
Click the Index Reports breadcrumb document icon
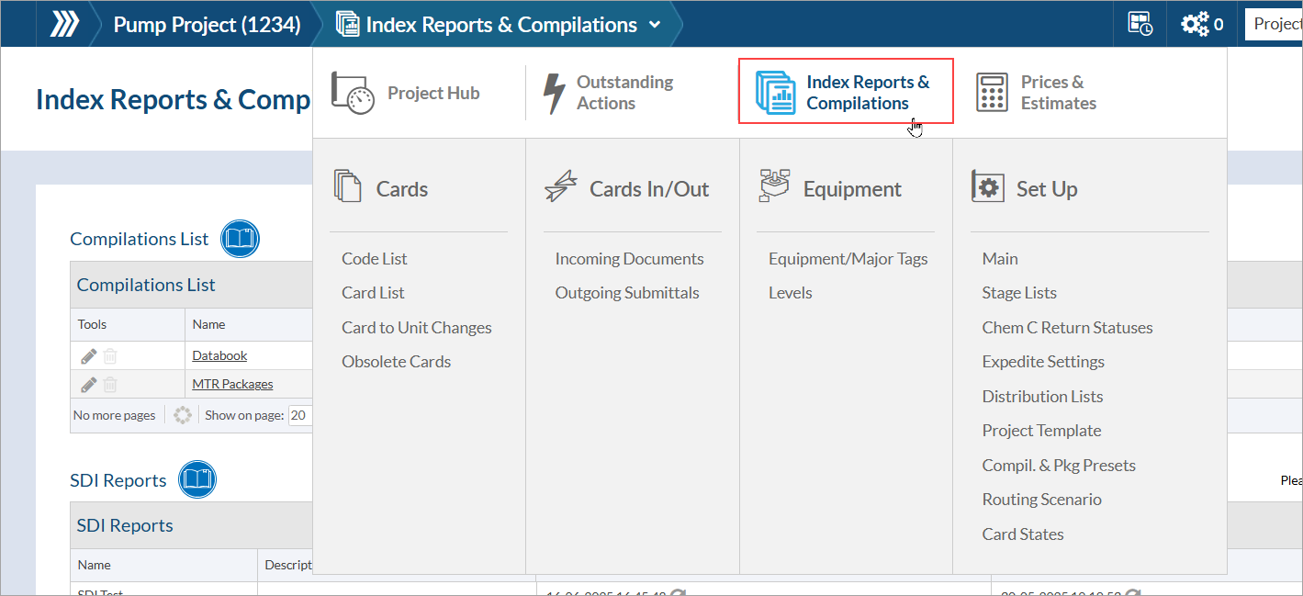click(x=347, y=25)
